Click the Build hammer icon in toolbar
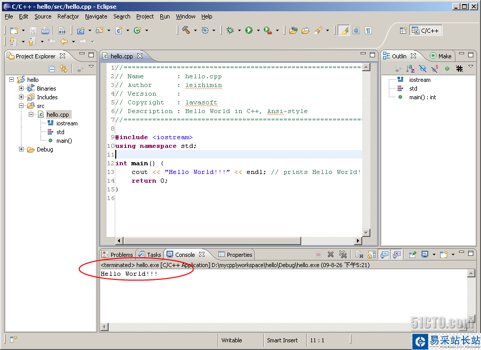This screenshot has width=481, height=350. click(186, 30)
